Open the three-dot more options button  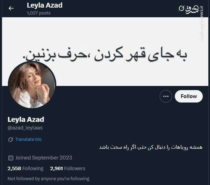coord(166,96)
